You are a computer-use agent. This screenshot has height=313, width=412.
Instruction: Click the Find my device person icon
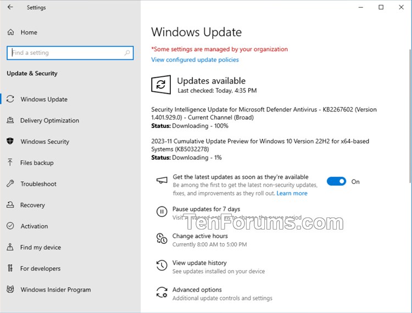click(x=10, y=247)
